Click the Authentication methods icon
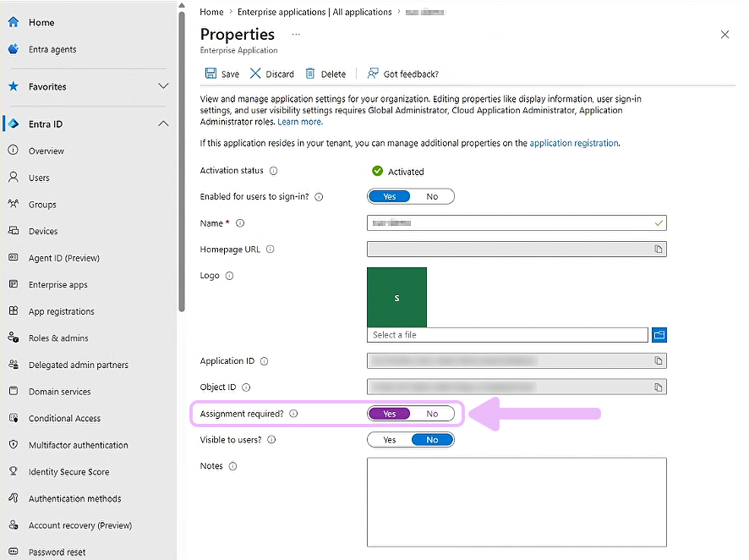749x560 pixels. (14, 498)
